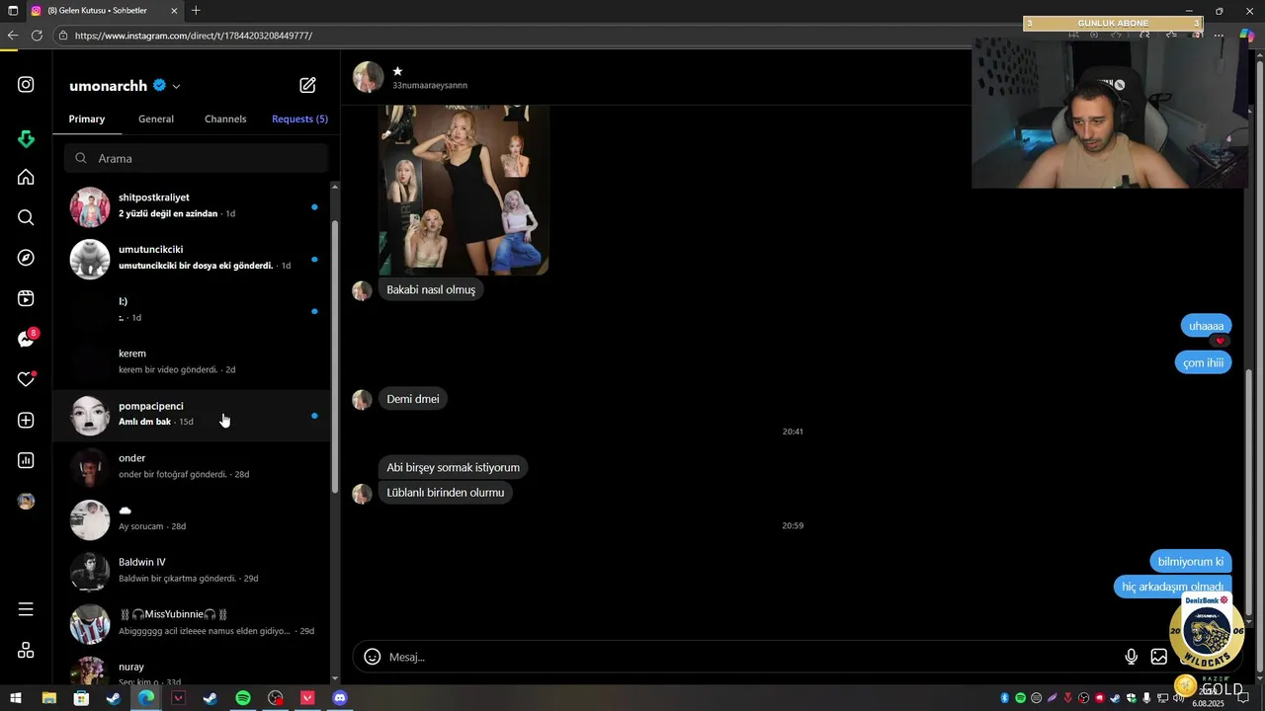1265x711 pixels.
Task: Click the browser address bar URL
Action: coord(194,36)
